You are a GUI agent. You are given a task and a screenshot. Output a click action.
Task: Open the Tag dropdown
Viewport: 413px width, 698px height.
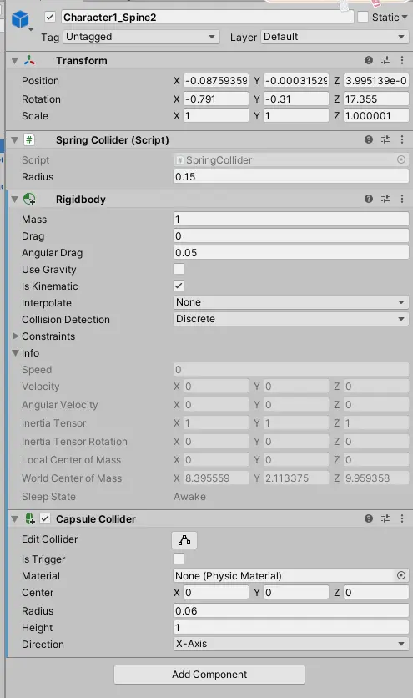[142, 37]
